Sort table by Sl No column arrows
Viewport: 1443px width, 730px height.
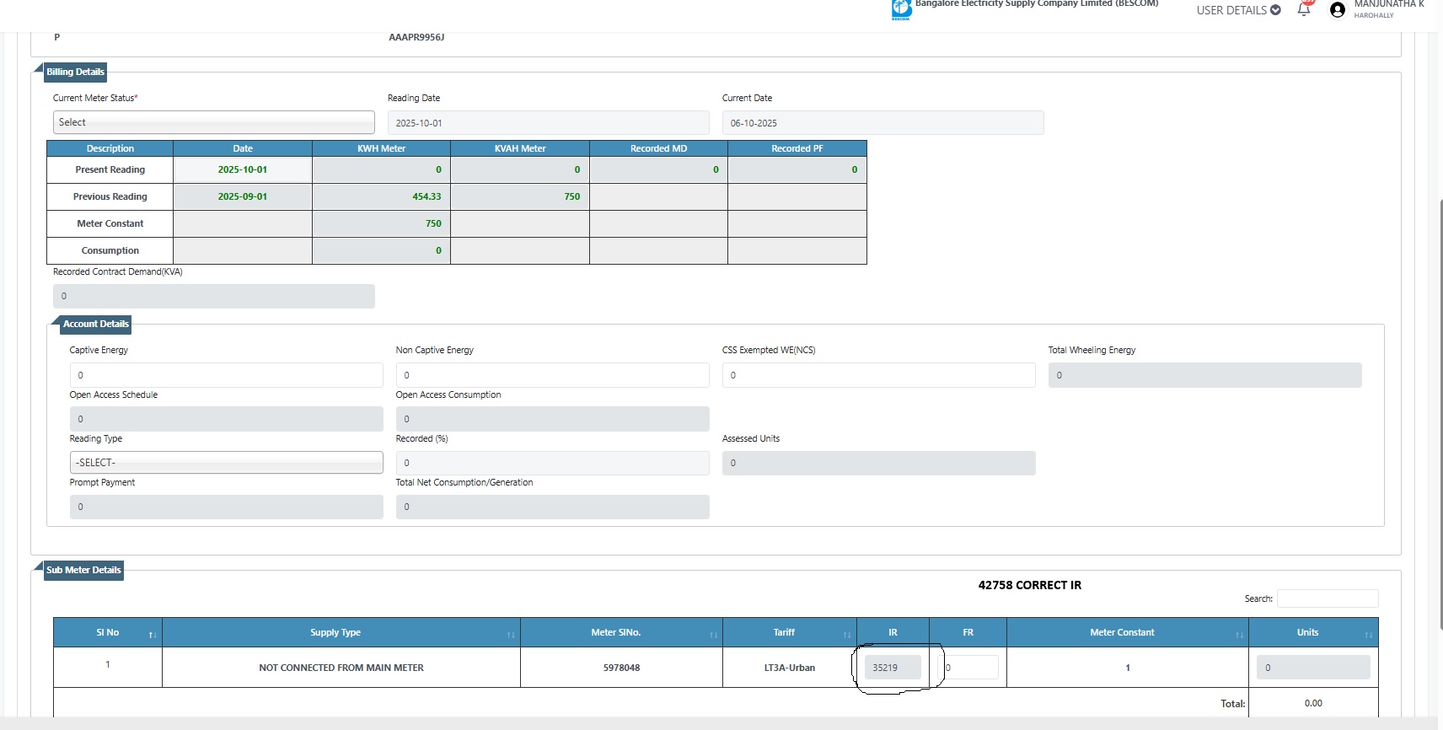[x=152, y=634]
